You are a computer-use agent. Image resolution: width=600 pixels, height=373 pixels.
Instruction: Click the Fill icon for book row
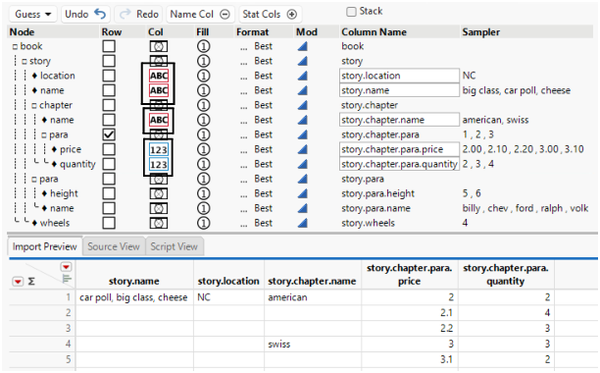coord(204,46)
